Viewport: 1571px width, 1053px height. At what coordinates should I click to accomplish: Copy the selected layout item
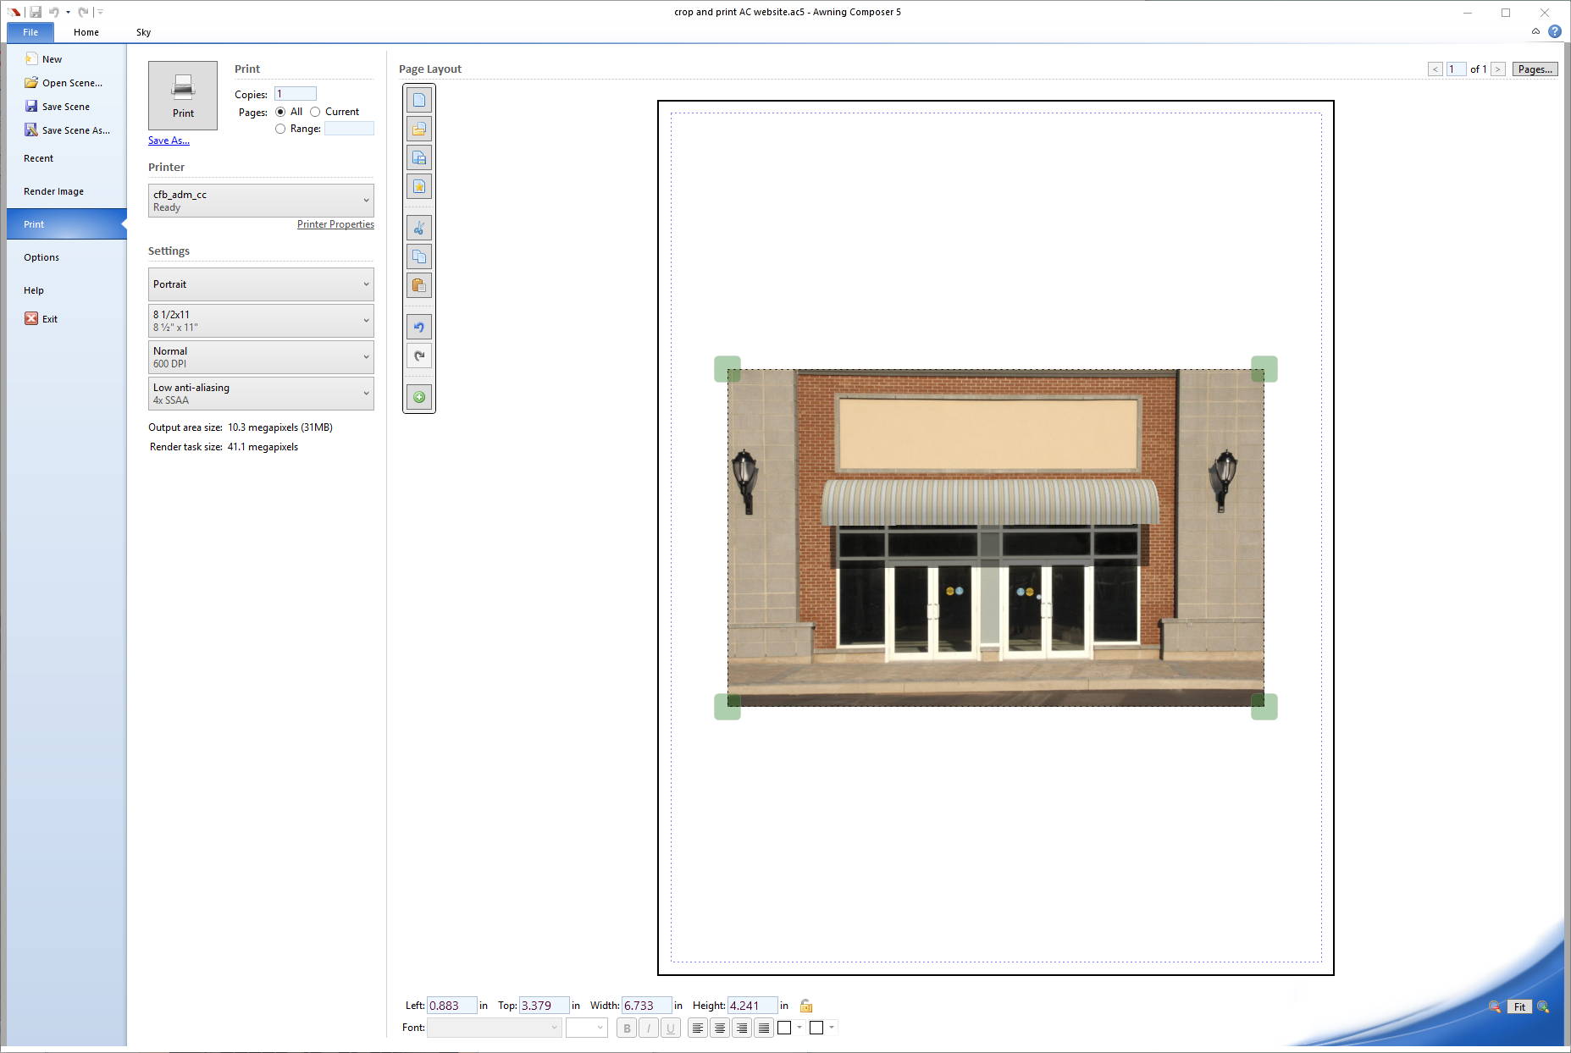418,256
